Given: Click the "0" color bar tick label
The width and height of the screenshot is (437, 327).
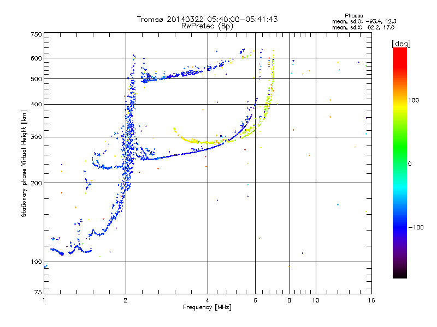Looking at the screenshot, I should [410, 163].
